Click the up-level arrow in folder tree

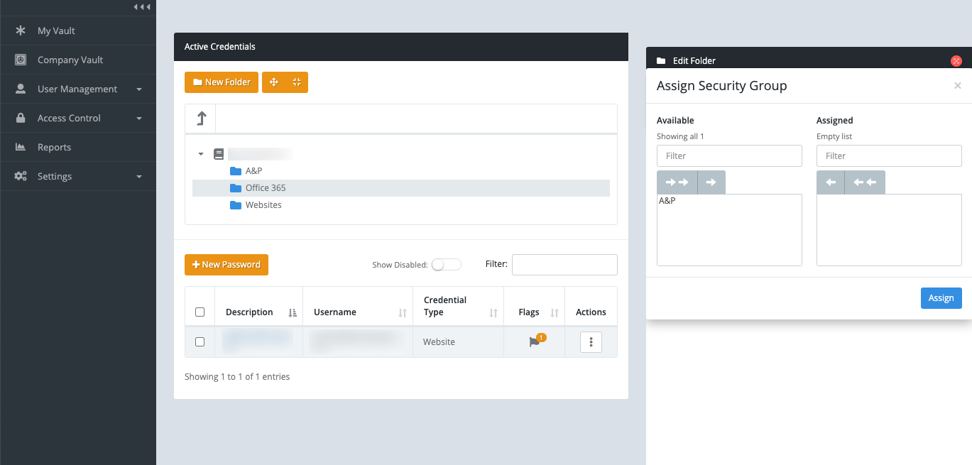200,119
